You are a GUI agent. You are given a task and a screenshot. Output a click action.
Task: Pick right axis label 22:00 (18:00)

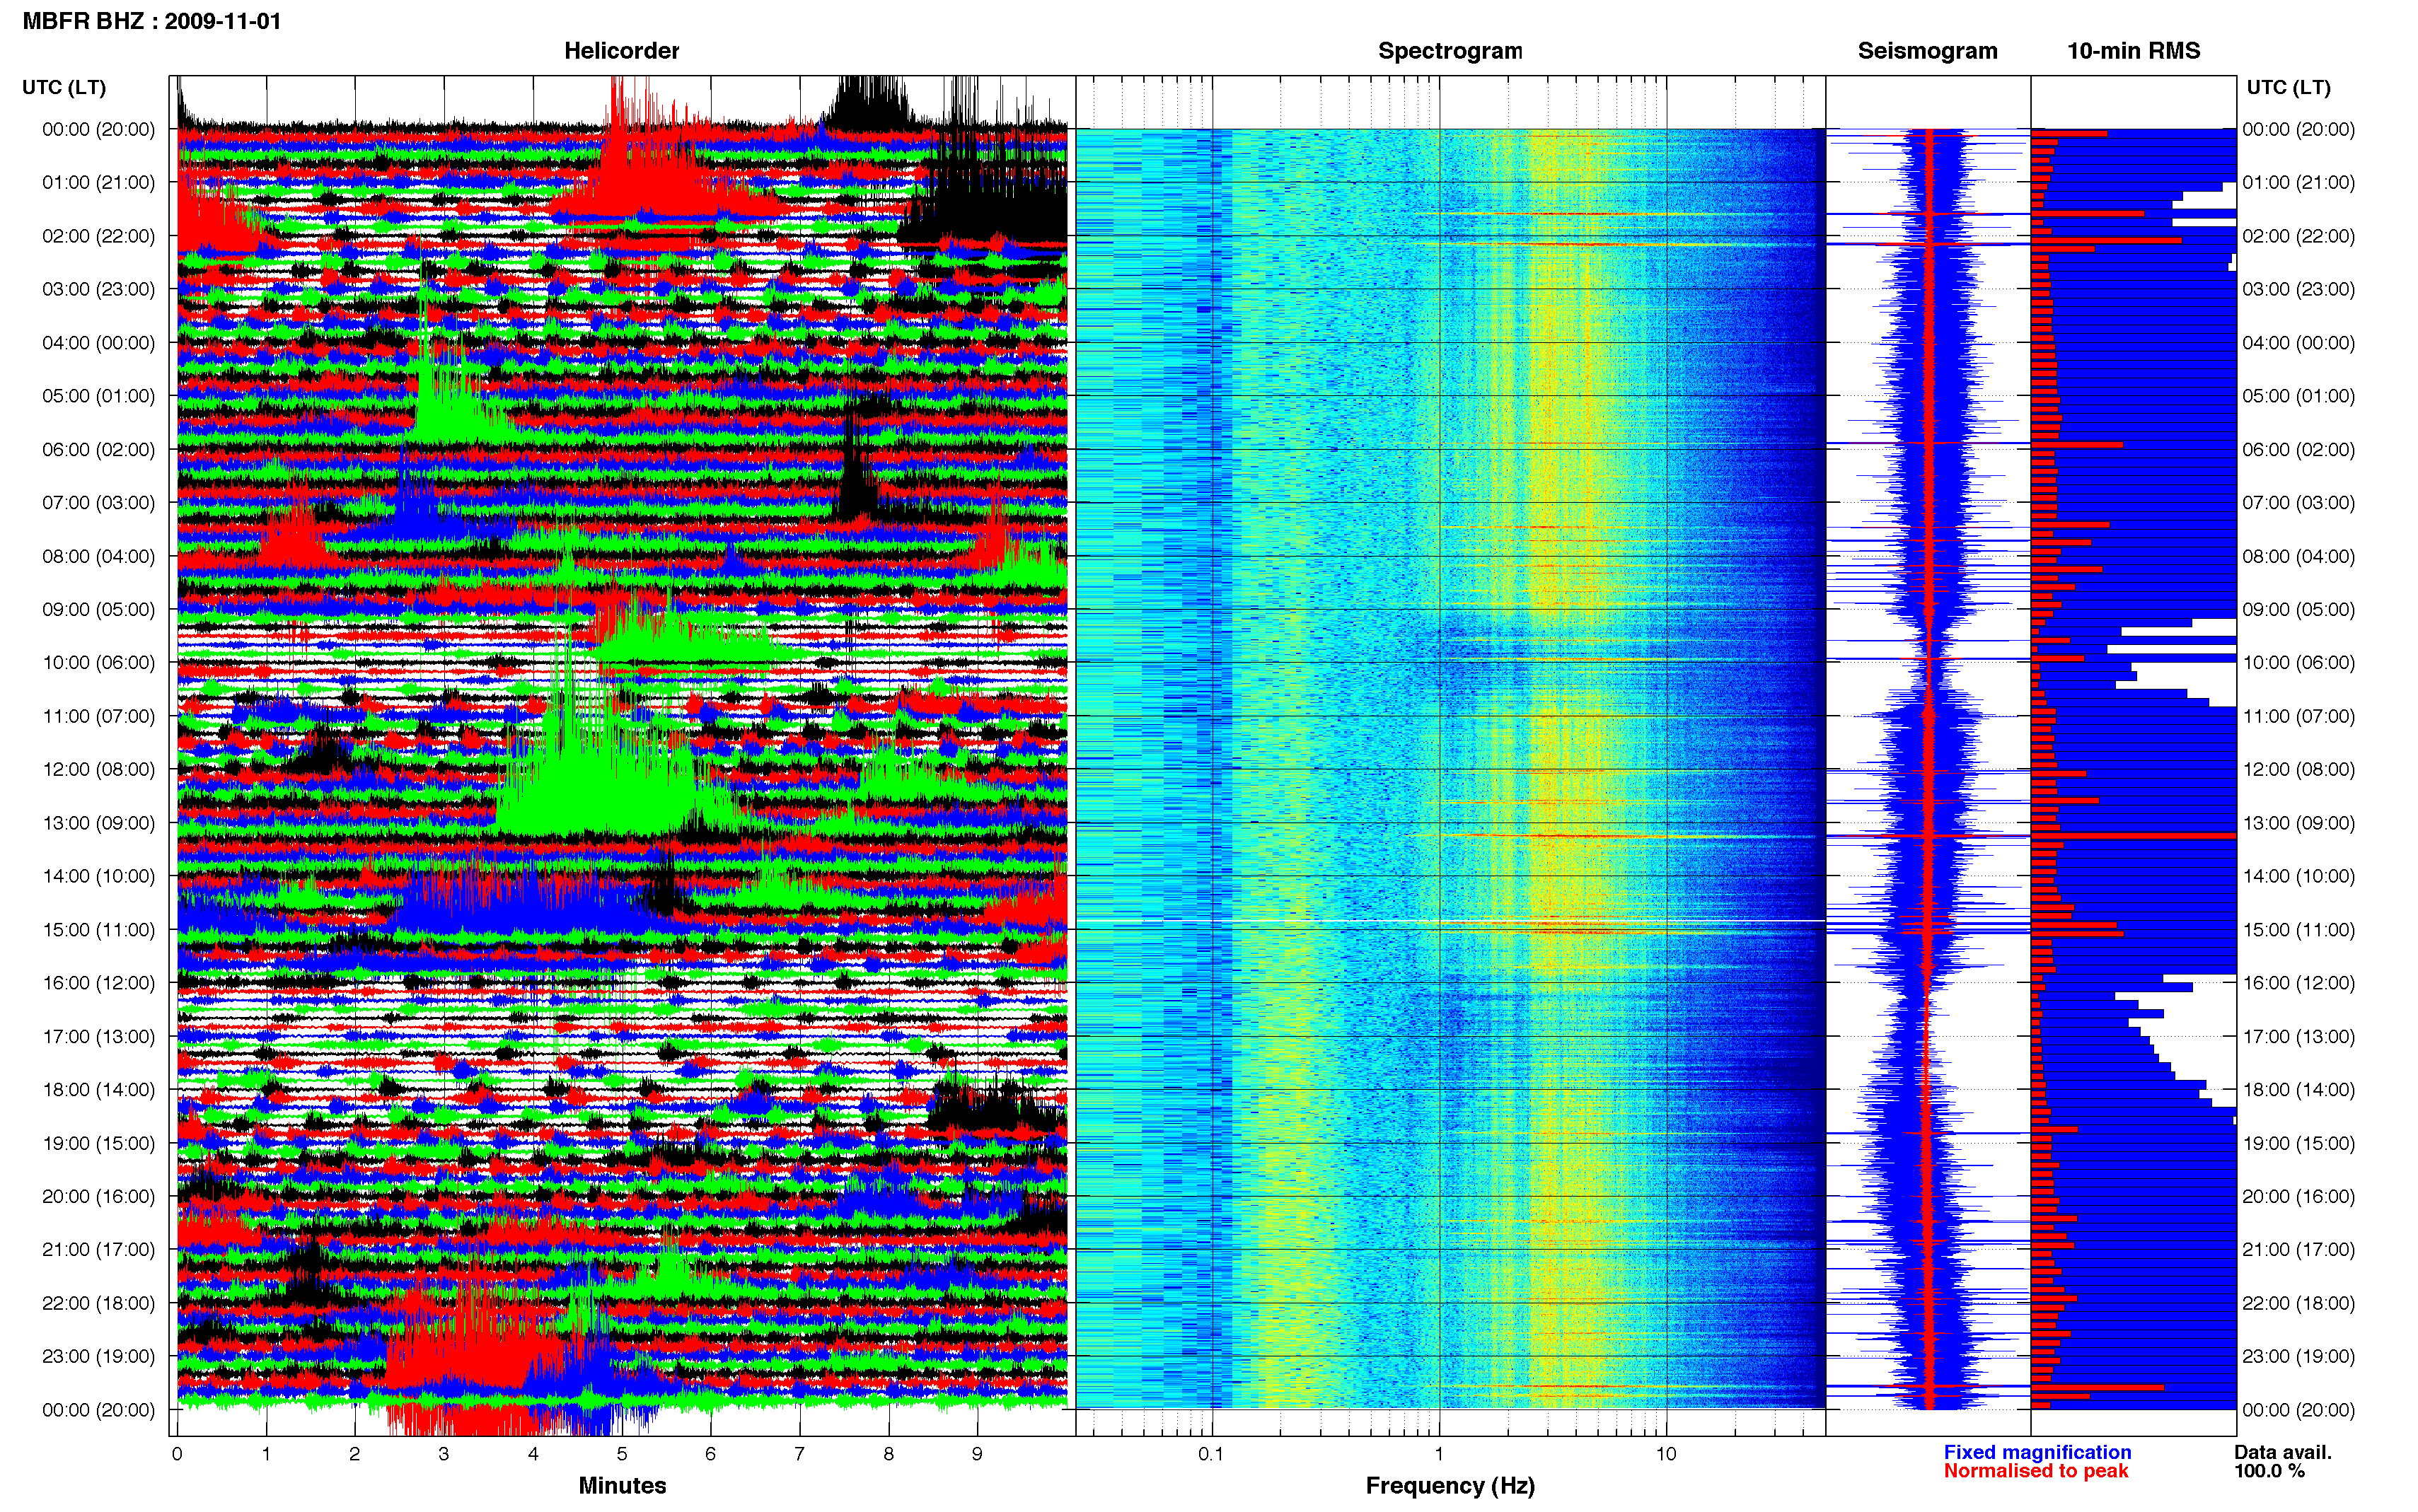[2298, 1303]
